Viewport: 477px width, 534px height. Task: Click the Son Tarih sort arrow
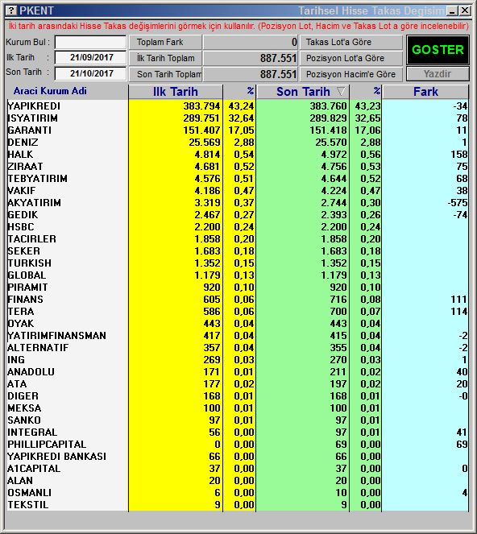coord(341,91)
